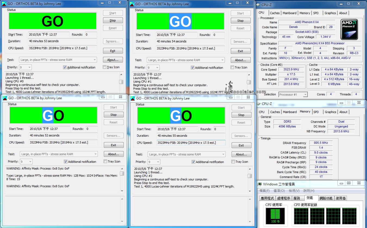Open the Priority dropdown in the 52-seconds ORTHOS window
Screen dimensions: 367x228
click(26, 161)
